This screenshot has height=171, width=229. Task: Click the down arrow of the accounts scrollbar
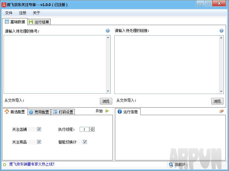pos(108,91)
